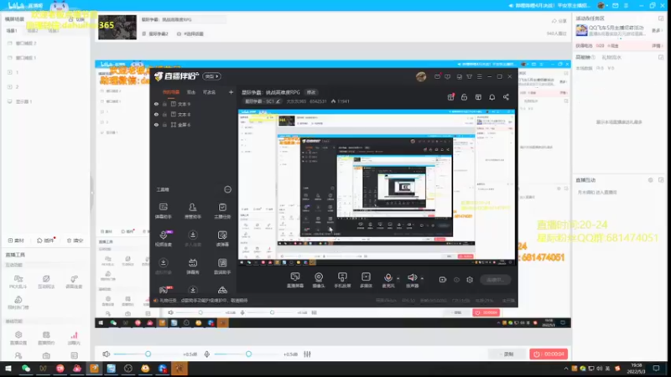Click 麦克风 microphone icon in 直播伴侣

[x=388, y=280]
